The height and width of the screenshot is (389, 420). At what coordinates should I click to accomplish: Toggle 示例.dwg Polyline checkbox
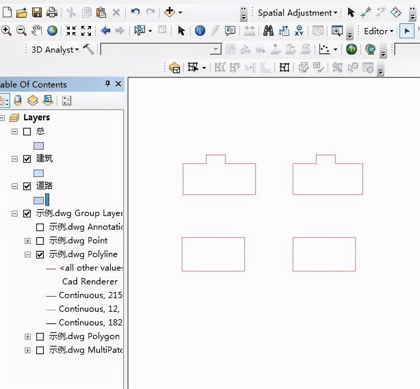point(40,255)
